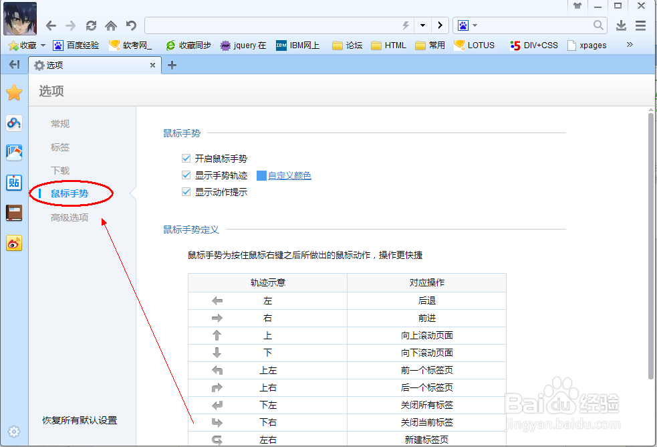Open the Baidu search engine selector
657x447 pixels.
pos(467,25)
